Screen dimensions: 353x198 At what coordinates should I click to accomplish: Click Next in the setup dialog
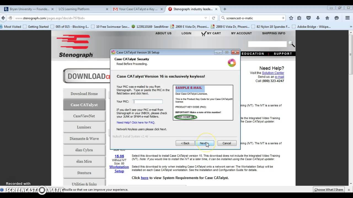point(205,143)
